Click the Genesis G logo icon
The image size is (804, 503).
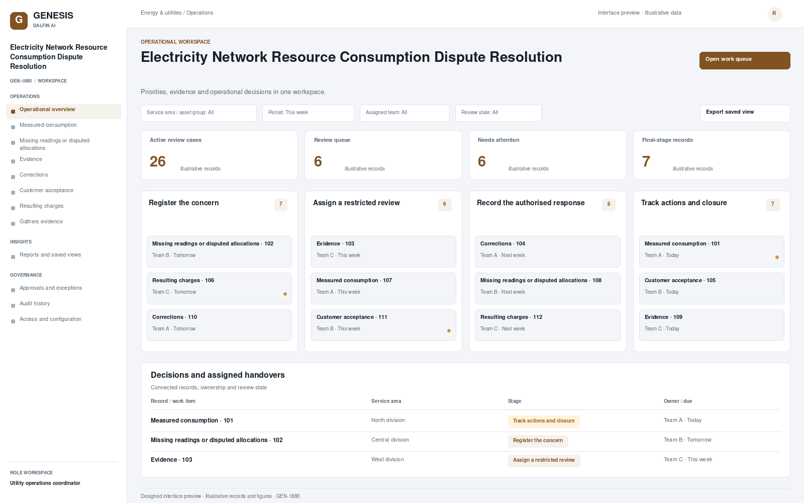(19, 21)
